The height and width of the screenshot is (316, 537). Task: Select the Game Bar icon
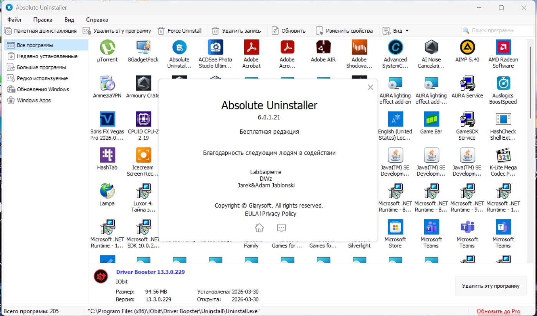[431, 119]
